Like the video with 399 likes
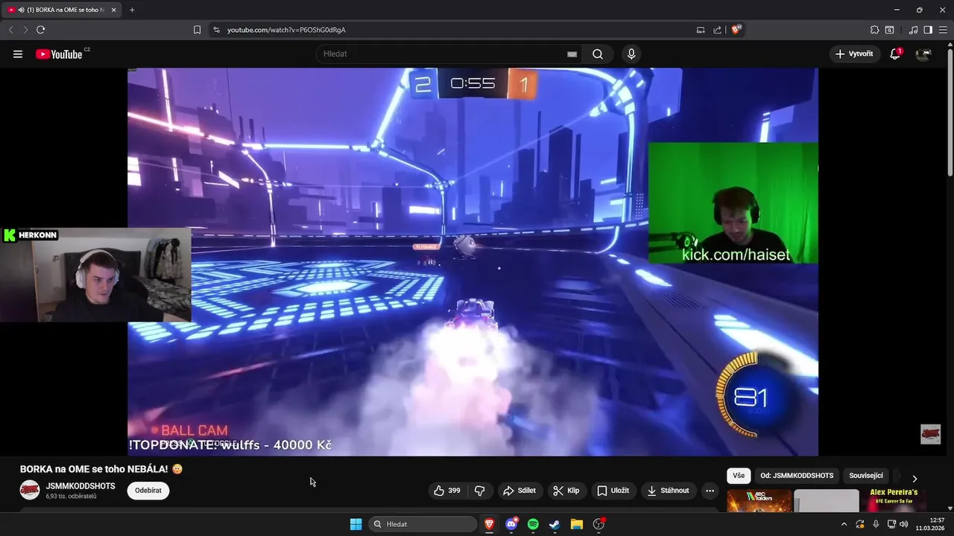 (x=446, y=491)
